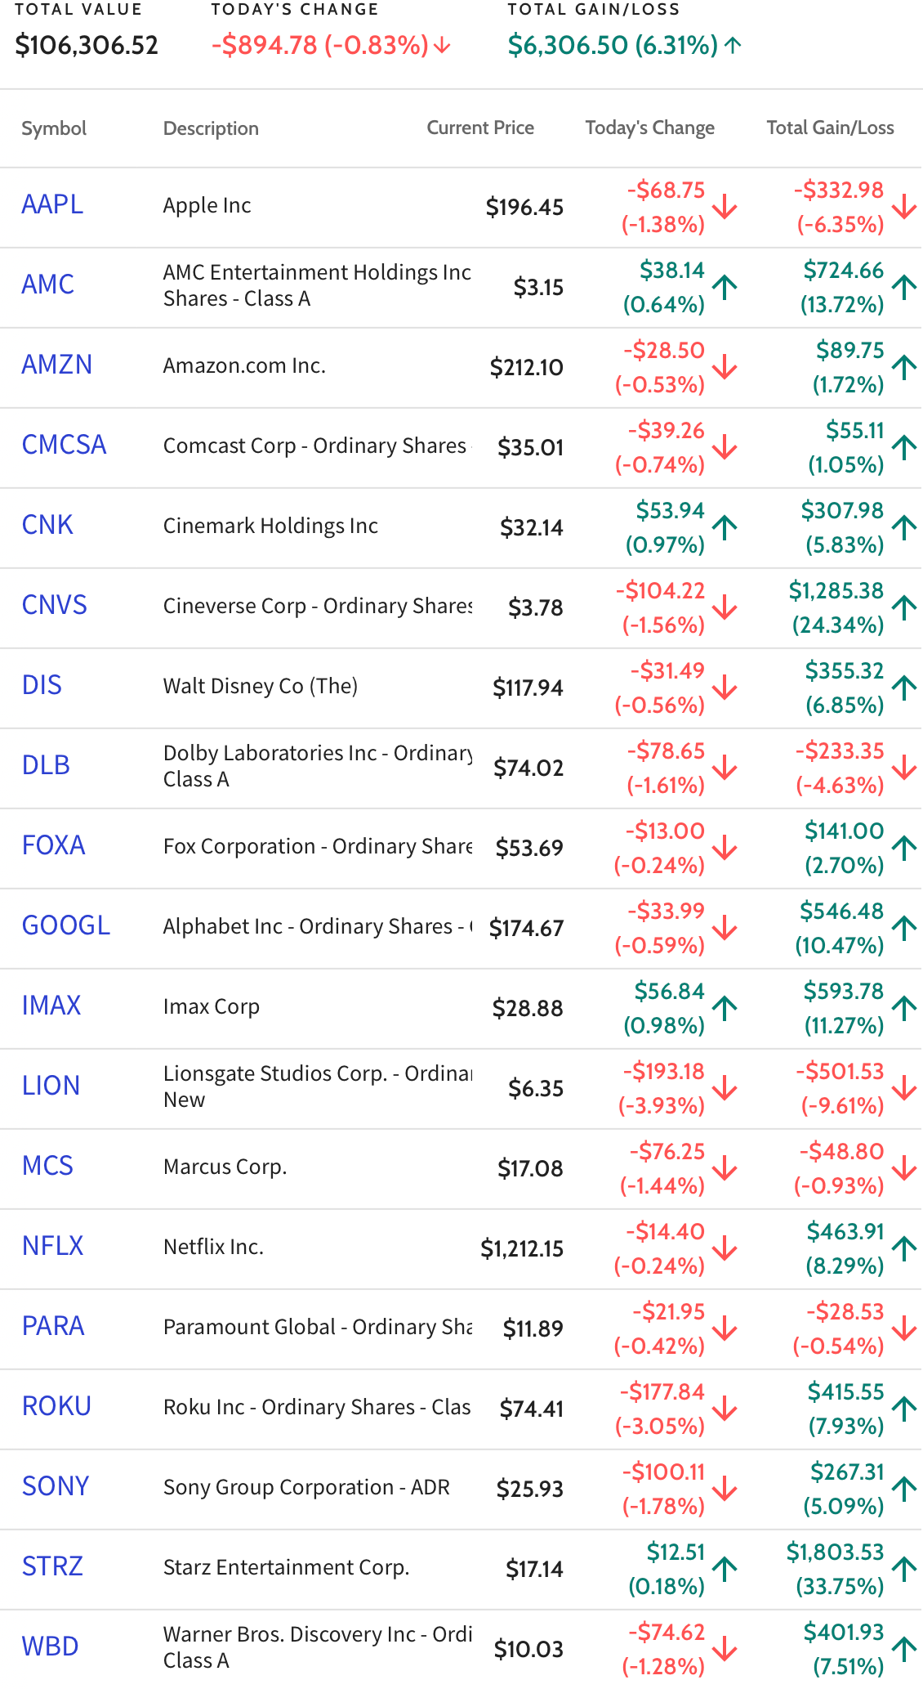
Task: Click LION total gain/loss down arrow
Action: pos(904,1088)
